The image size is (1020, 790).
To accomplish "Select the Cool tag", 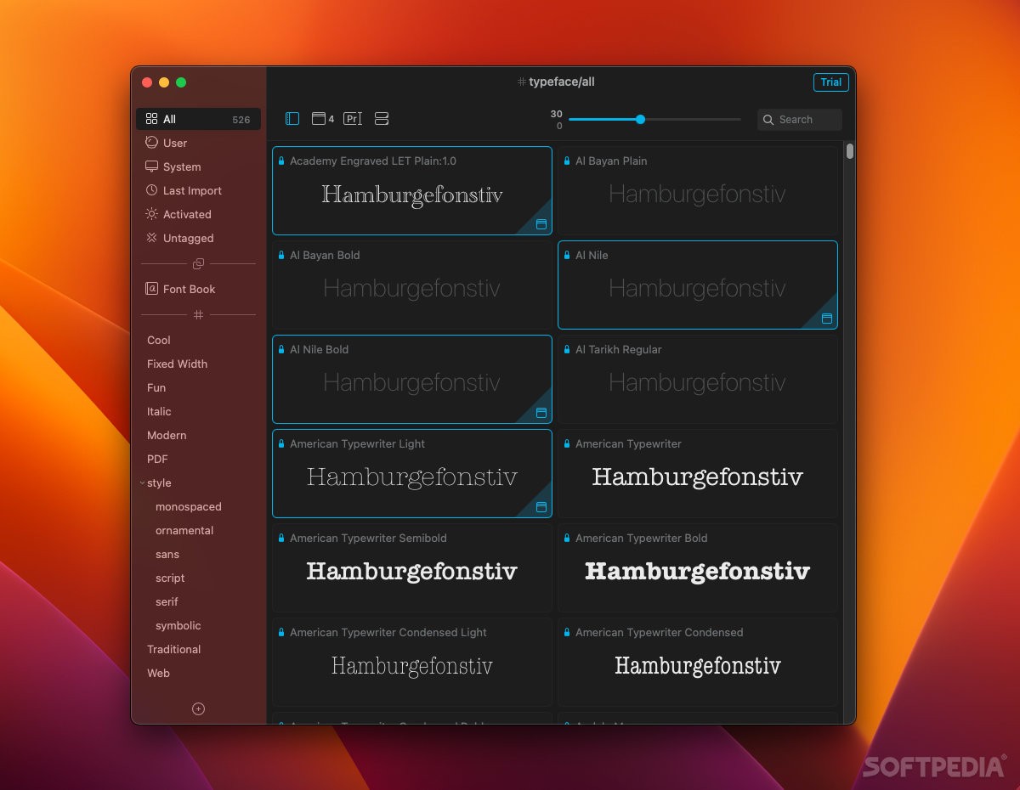I will point(159,340).
